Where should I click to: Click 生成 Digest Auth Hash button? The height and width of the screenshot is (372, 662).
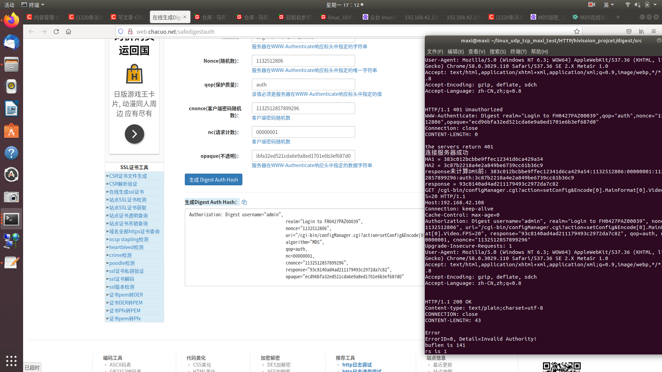[213, 179]
